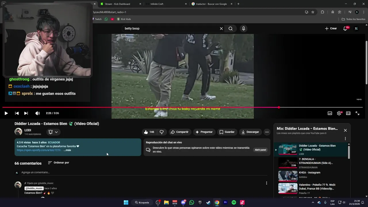Switch to the Infinite Craft tab
368x207 pixels.
pyautogui.click(x=166, y=4)
